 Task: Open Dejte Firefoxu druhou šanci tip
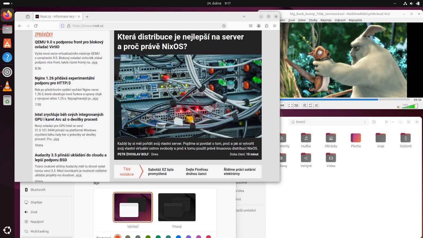click(x=197, y=172)
